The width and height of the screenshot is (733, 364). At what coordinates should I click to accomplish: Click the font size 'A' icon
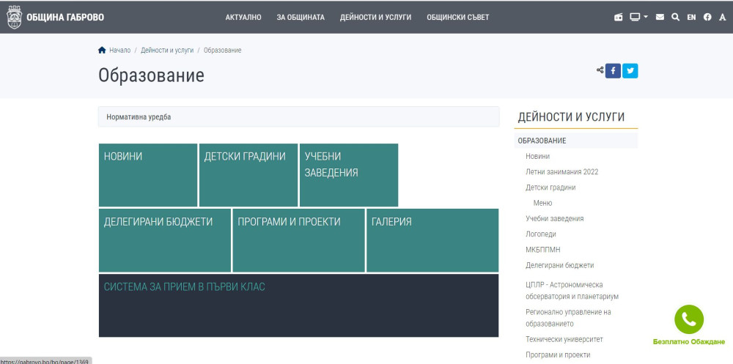722,17
